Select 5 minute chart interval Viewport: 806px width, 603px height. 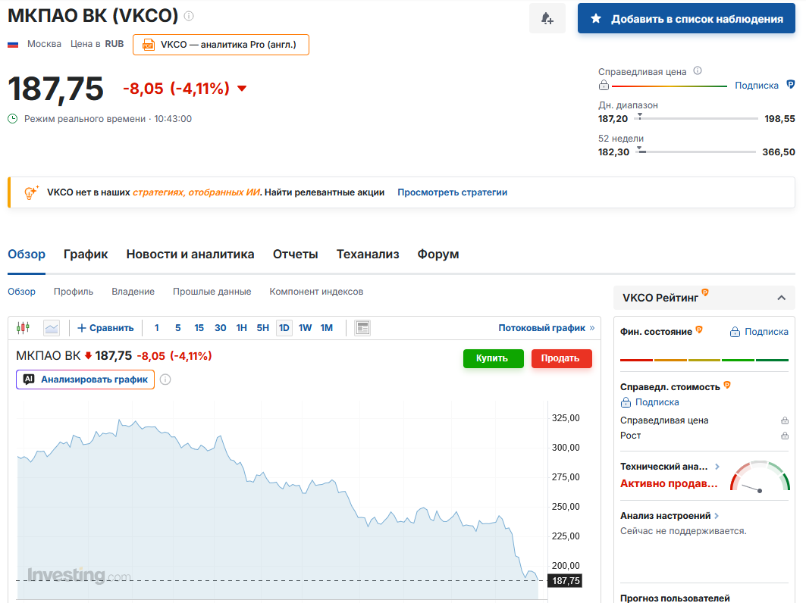(x=178, y=328)
